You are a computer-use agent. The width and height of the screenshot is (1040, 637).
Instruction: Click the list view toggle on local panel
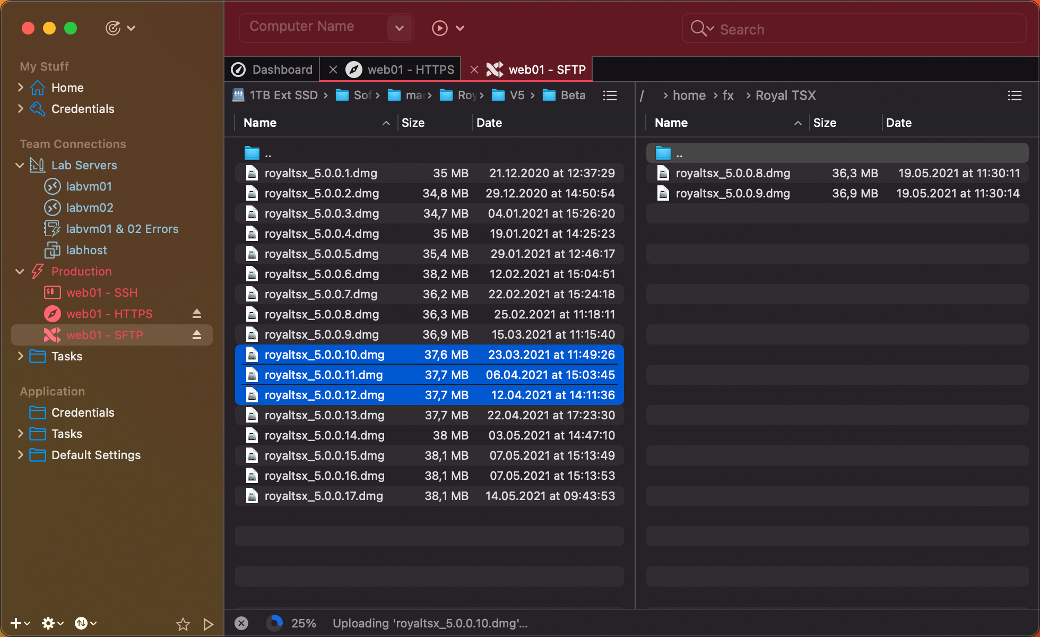point(610,95)
